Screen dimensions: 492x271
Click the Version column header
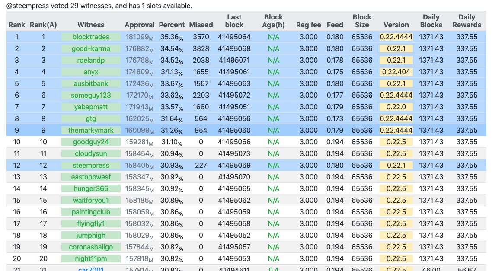click(396, 25)
